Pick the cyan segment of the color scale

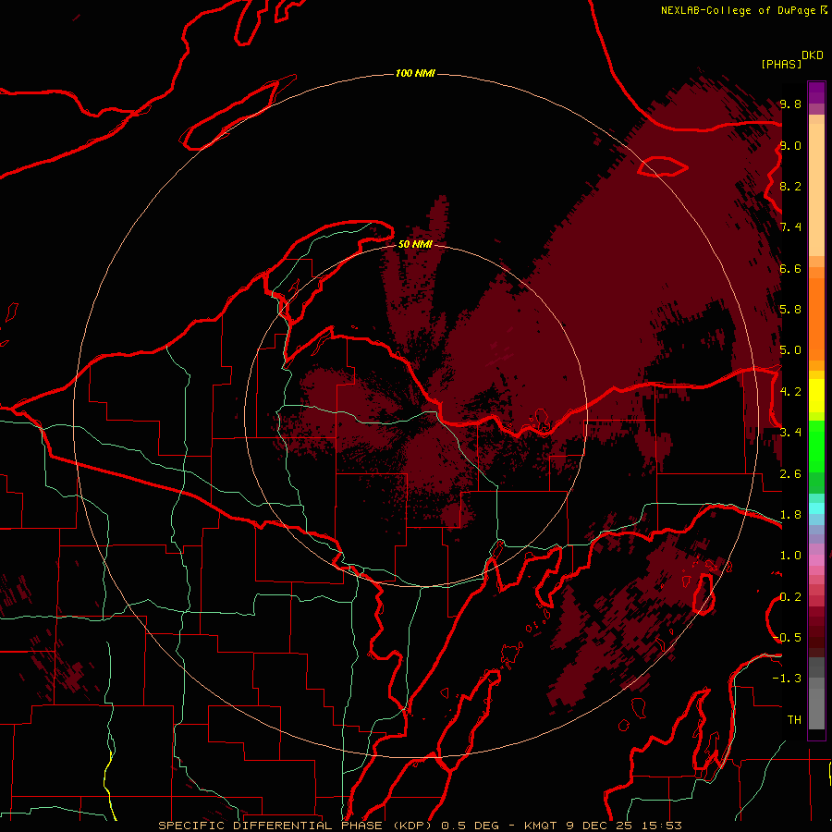816,508
